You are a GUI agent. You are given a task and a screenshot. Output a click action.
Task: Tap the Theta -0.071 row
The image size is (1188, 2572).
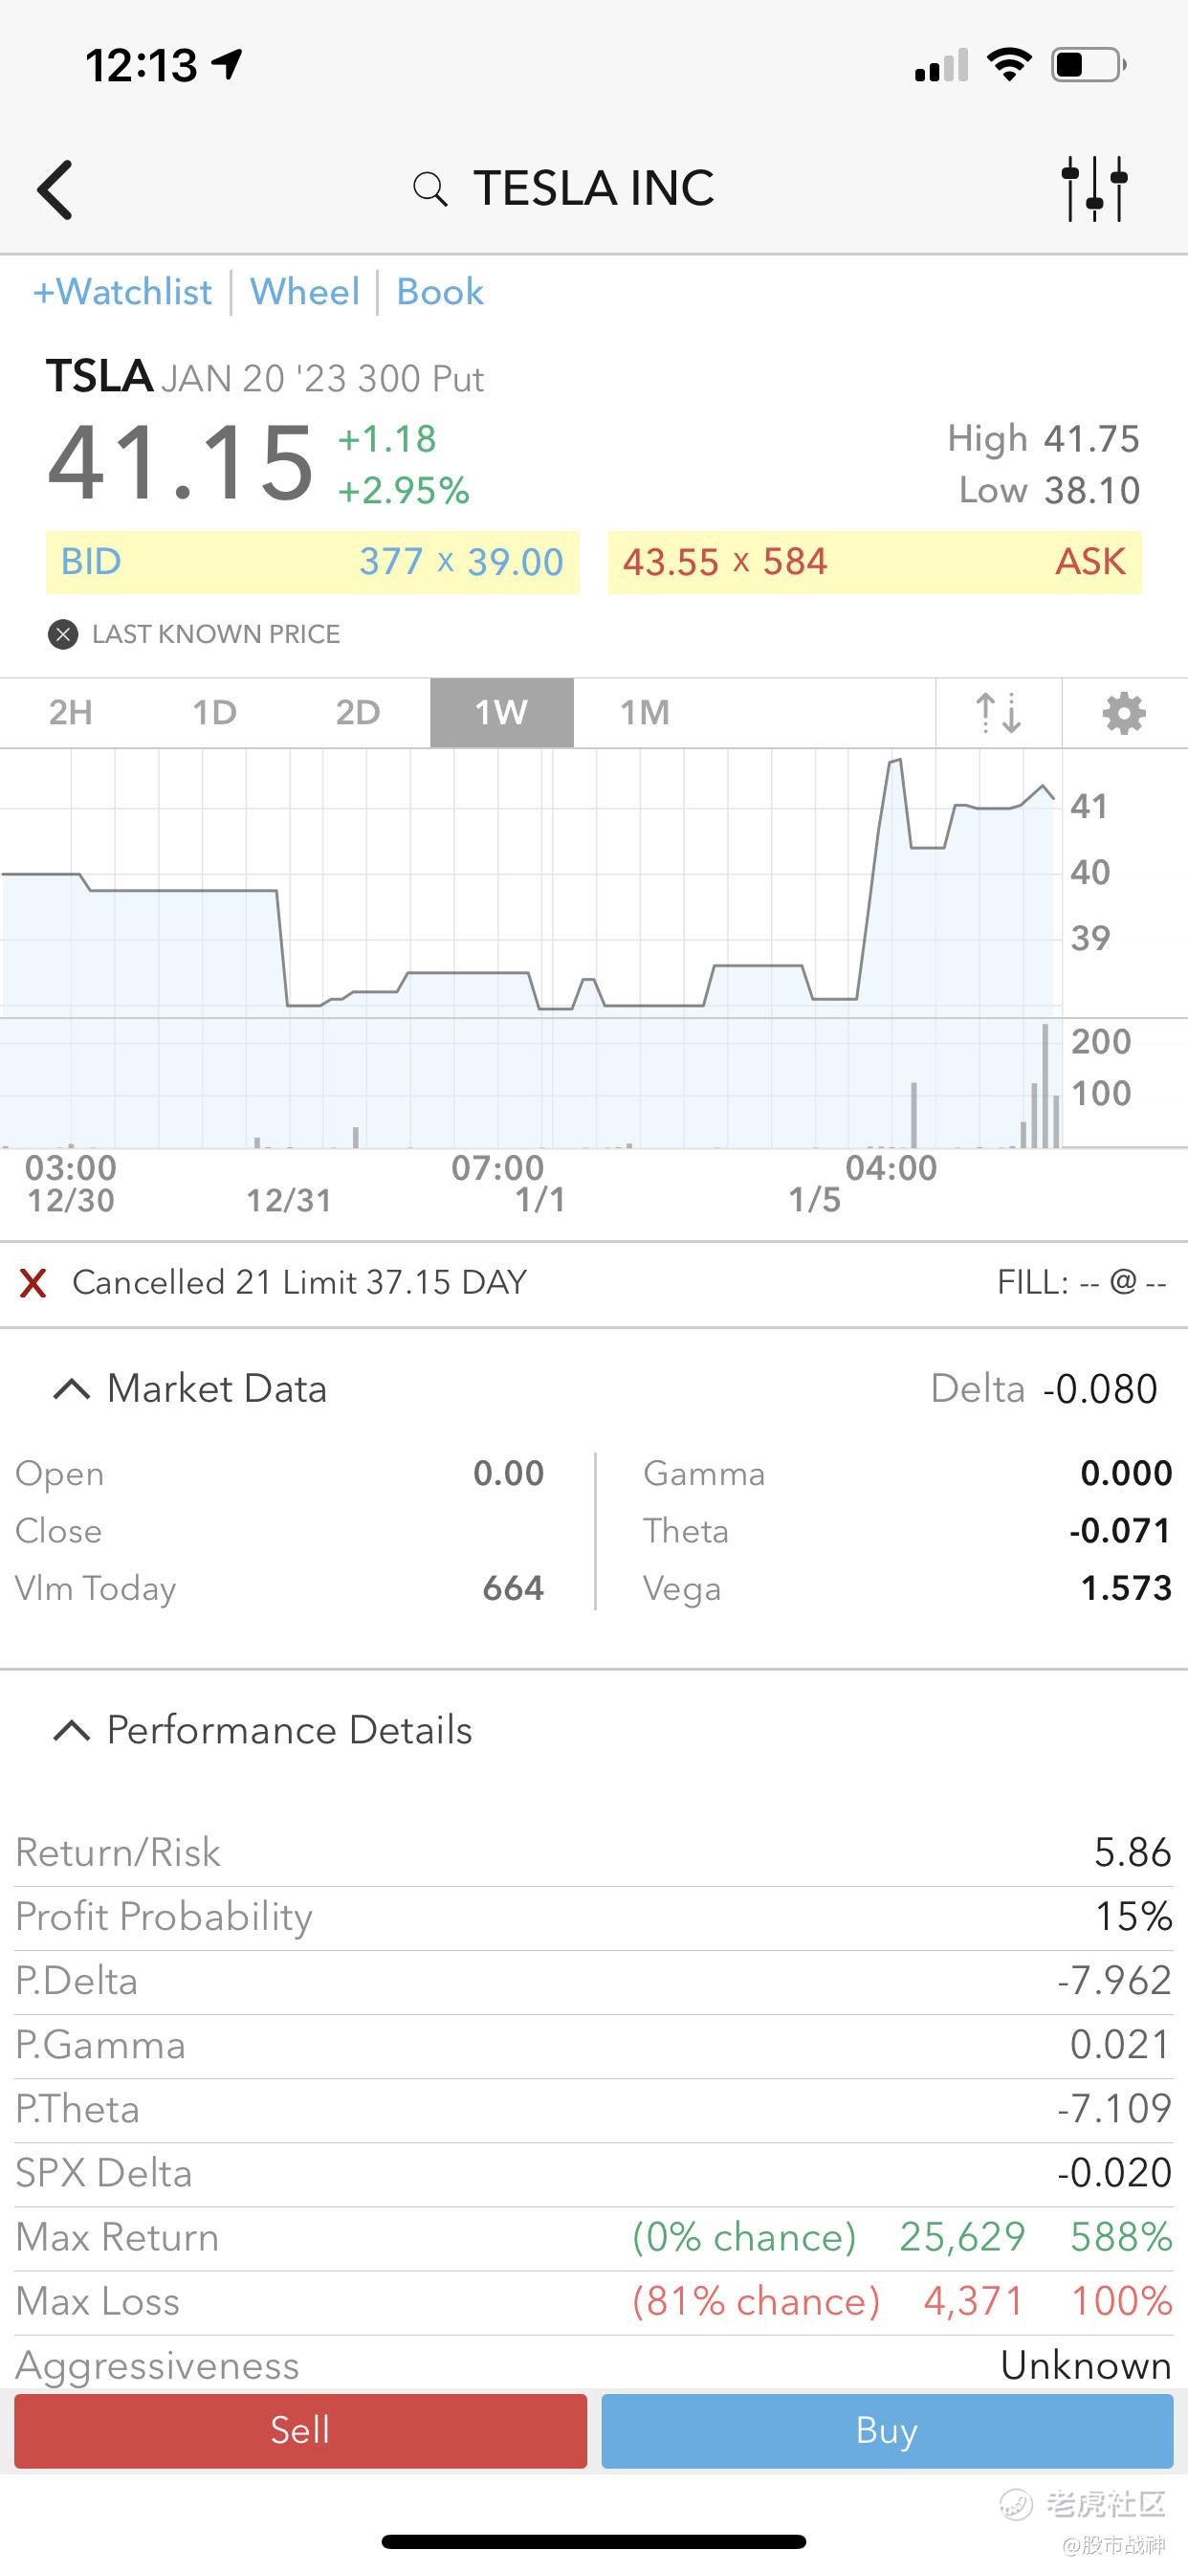[908, 1531]
